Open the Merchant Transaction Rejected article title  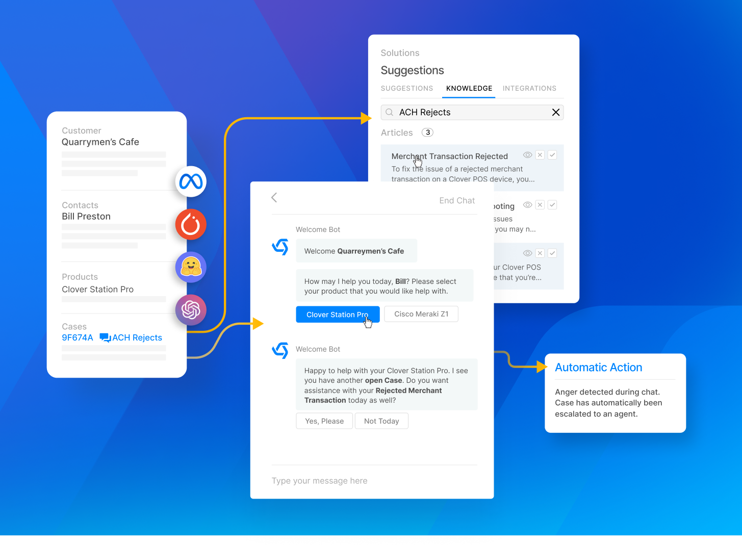pos(450,156)
